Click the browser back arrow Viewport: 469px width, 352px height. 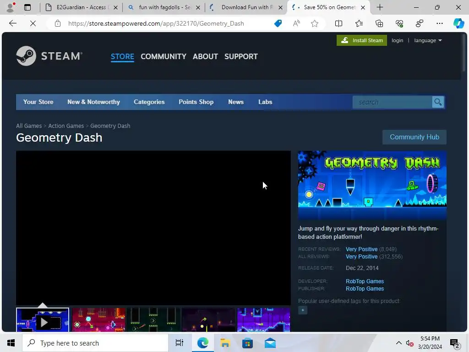tap(12, 23)
